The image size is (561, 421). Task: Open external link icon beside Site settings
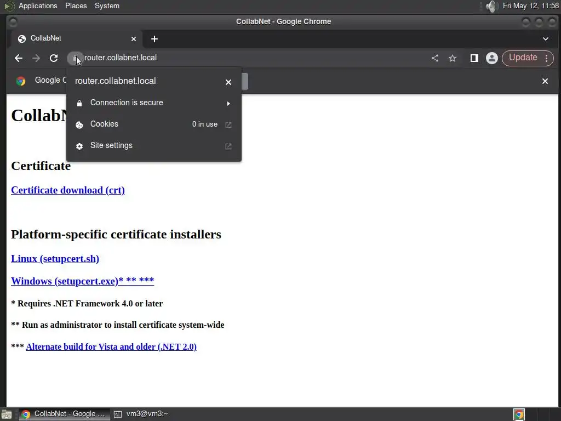228,146
